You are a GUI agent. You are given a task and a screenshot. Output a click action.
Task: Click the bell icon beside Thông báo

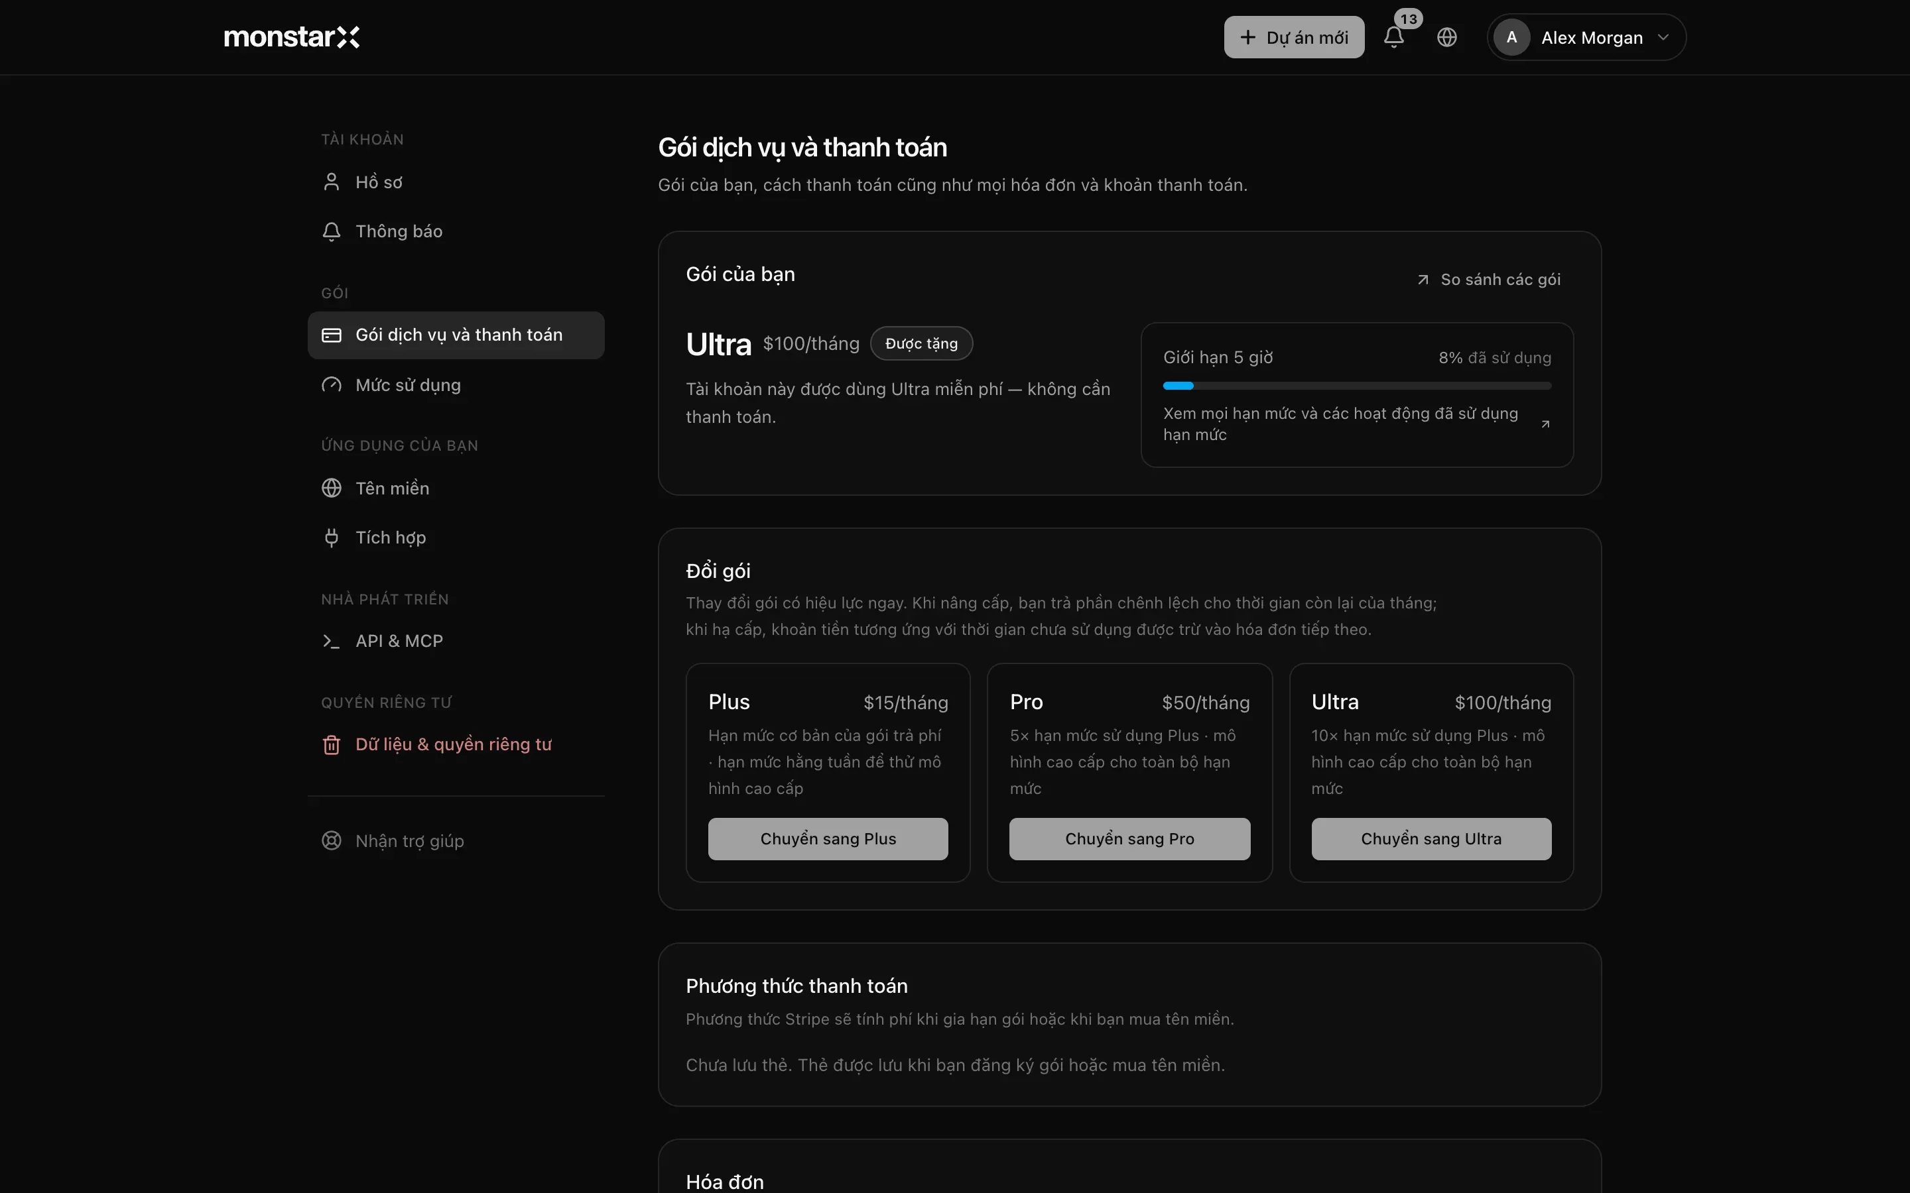(x=332, y=231)
